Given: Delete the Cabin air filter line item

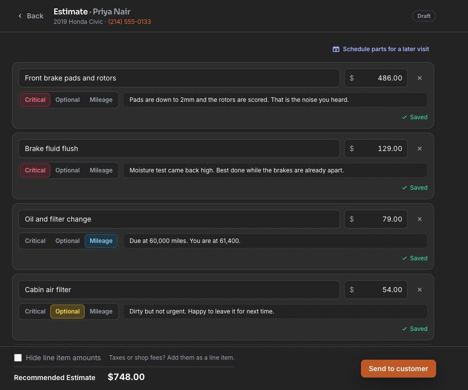Looking at the screenshot, I should 420,290.
